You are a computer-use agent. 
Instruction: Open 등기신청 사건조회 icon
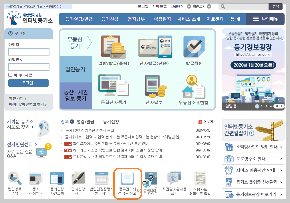tap(57, 178)
